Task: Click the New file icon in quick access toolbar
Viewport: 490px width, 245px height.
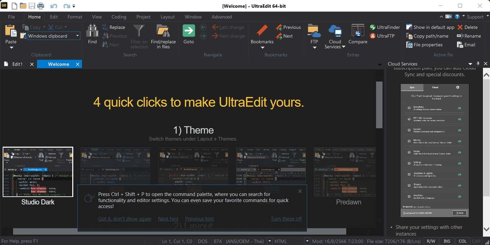Action: point(14,6)
